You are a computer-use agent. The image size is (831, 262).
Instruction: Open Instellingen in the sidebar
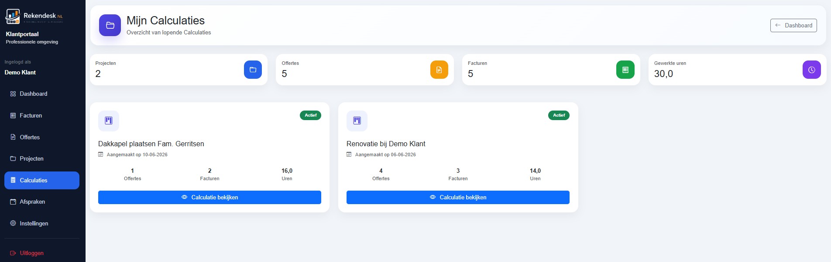[x=42, y=223]
